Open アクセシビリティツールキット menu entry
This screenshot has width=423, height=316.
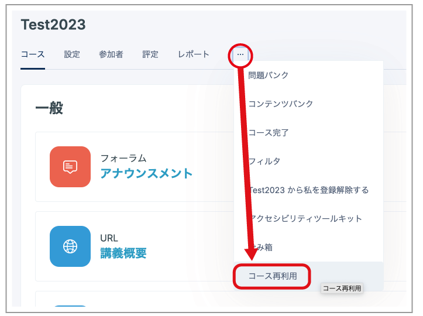308,219
